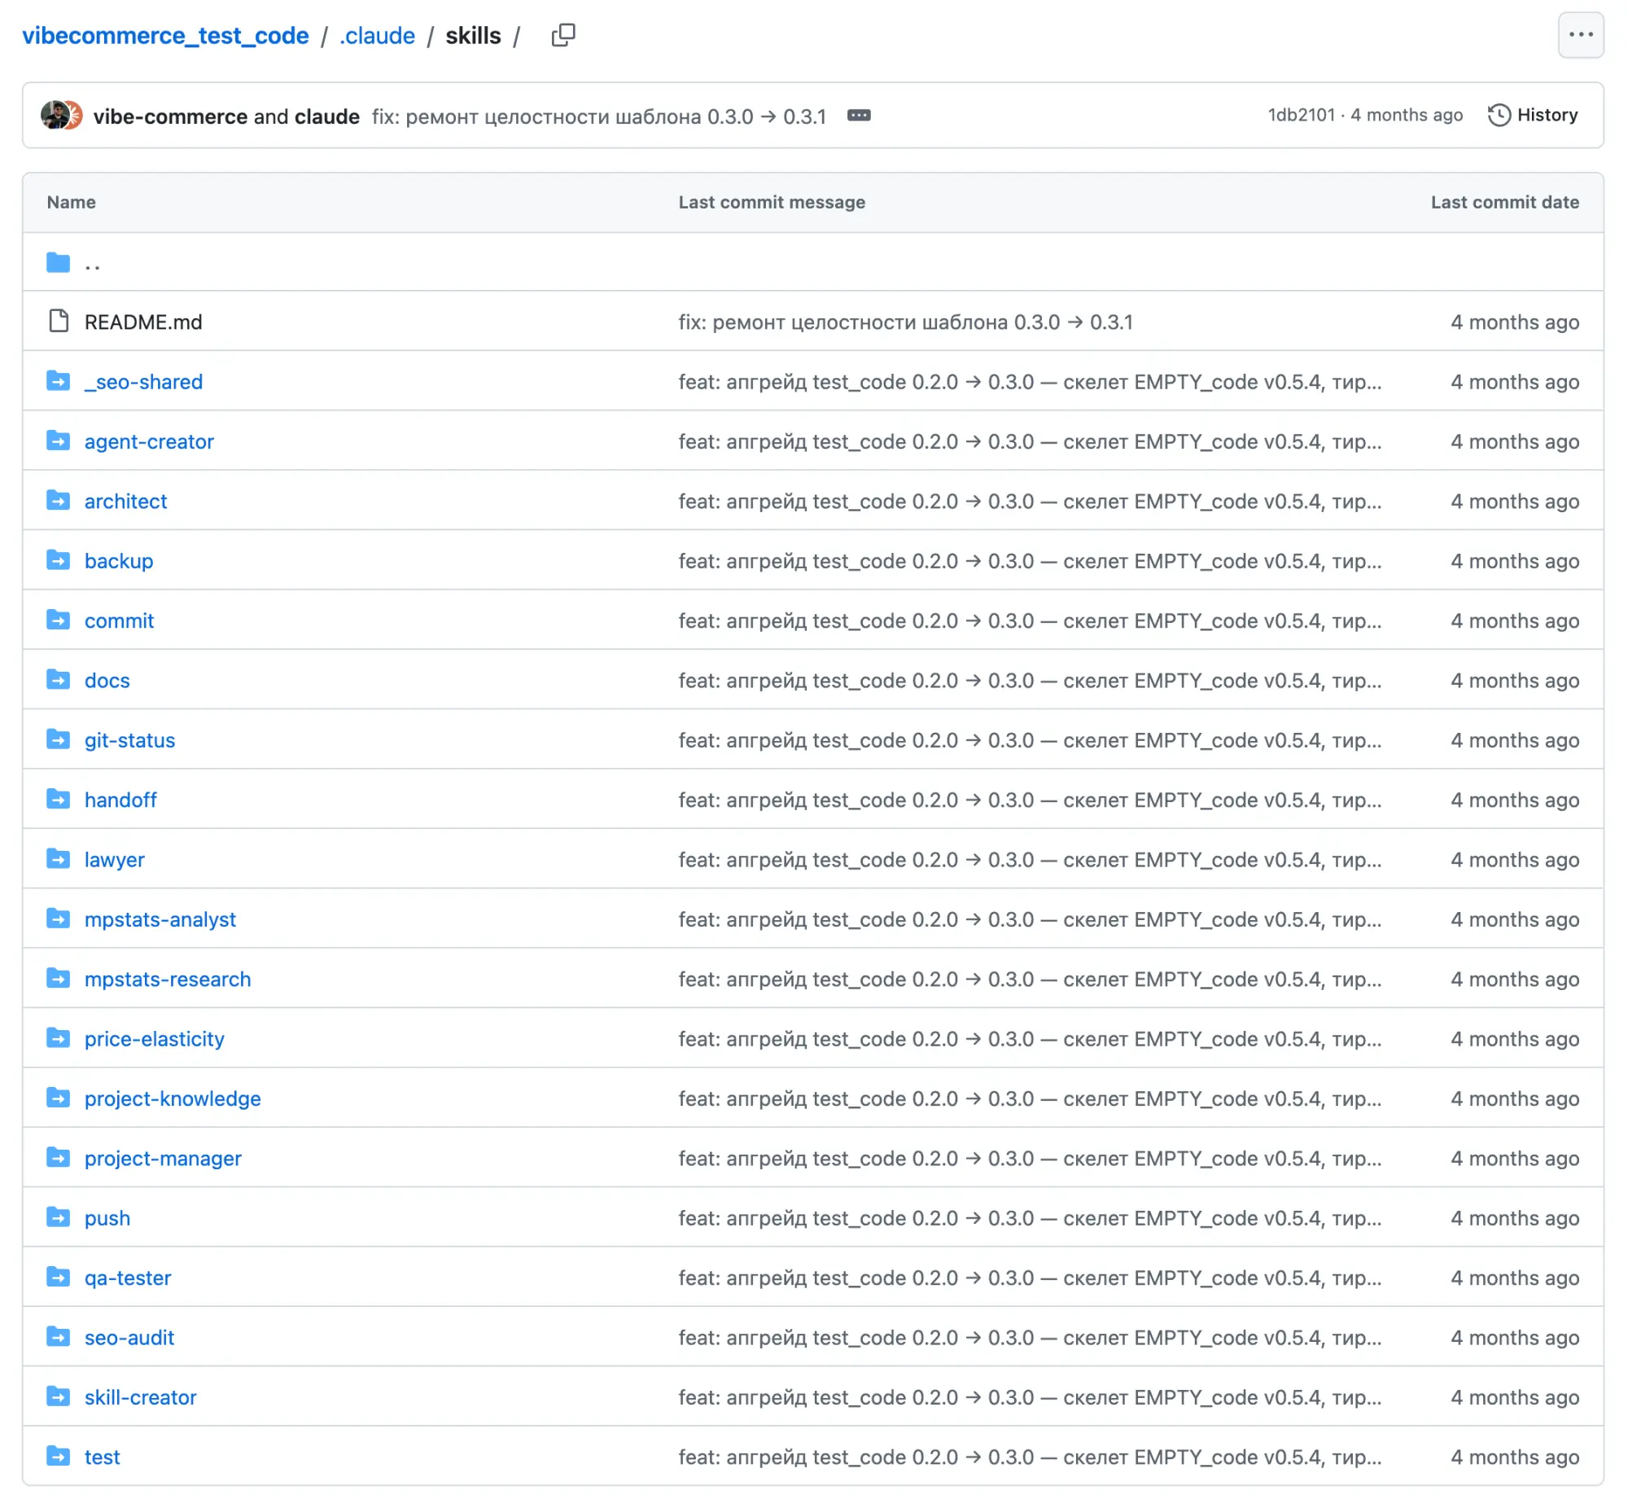The width and height of the screenshot is (1628, 1508).
Task: Copy the path with the copy icon
Action: tap(562, 35)
